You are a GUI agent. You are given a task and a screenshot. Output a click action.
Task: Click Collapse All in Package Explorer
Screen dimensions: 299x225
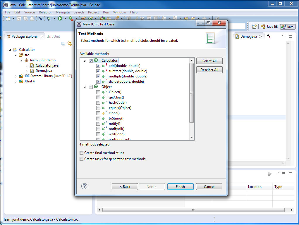click(x=63, y=44)
